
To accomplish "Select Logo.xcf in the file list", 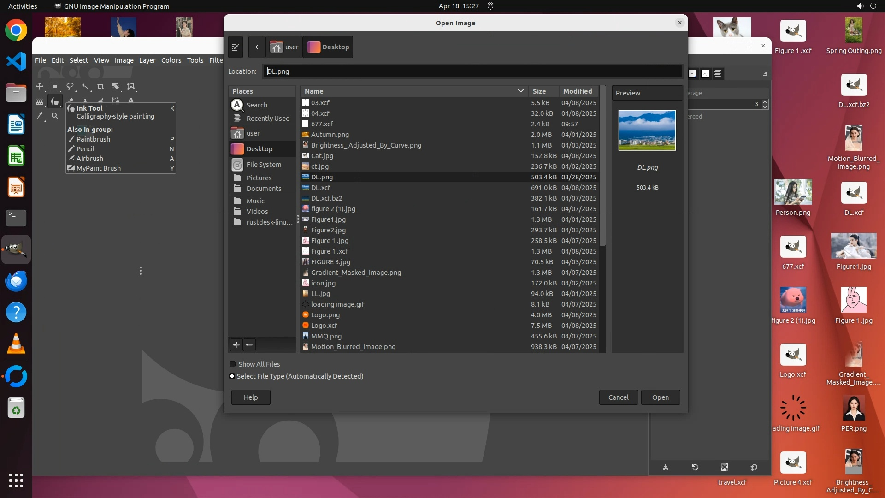I will pos(324,326).
